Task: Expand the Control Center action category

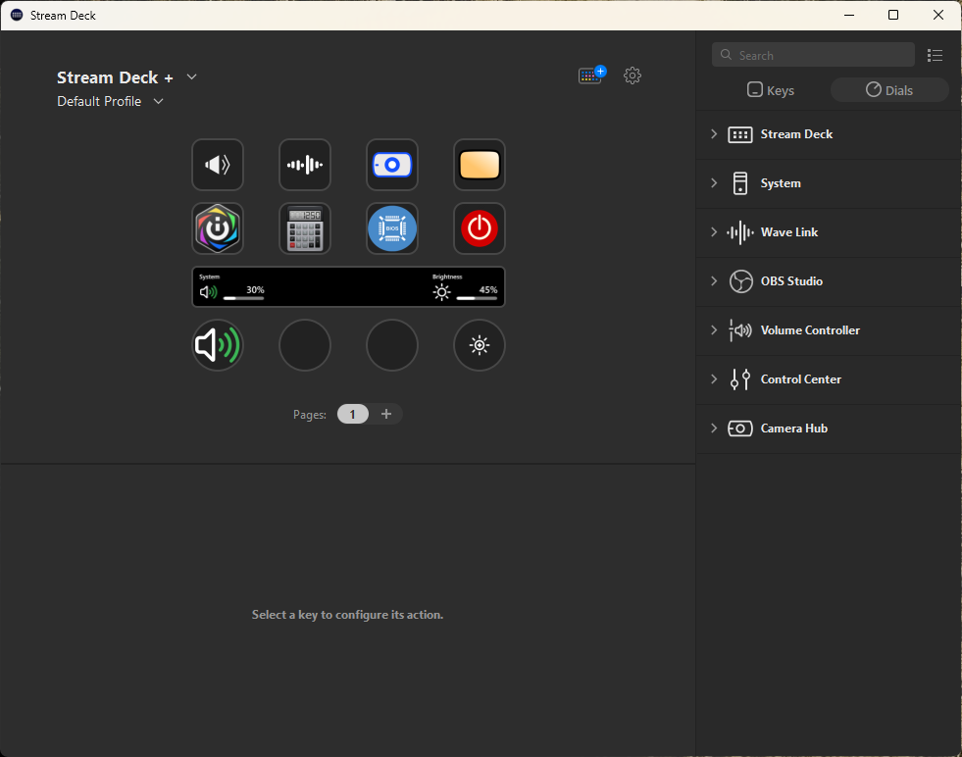Action: click(x=714, y=379)
